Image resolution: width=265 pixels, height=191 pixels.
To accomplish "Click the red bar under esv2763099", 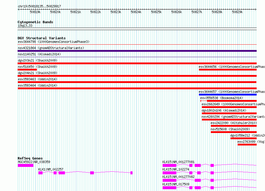I will pos(247,145).
